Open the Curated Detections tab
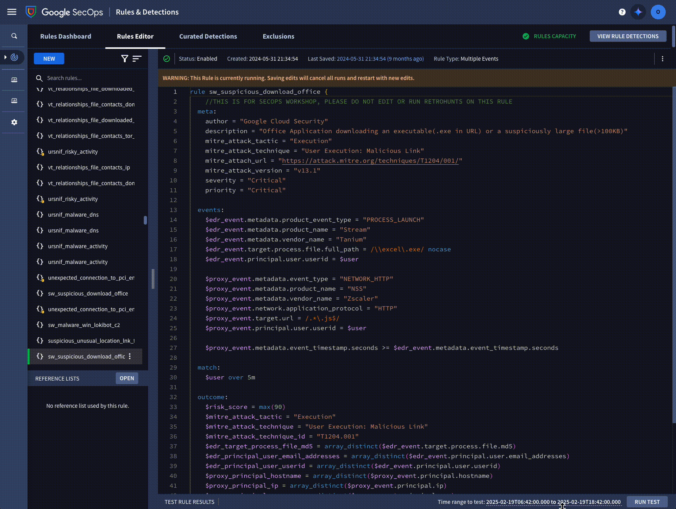 208,36
